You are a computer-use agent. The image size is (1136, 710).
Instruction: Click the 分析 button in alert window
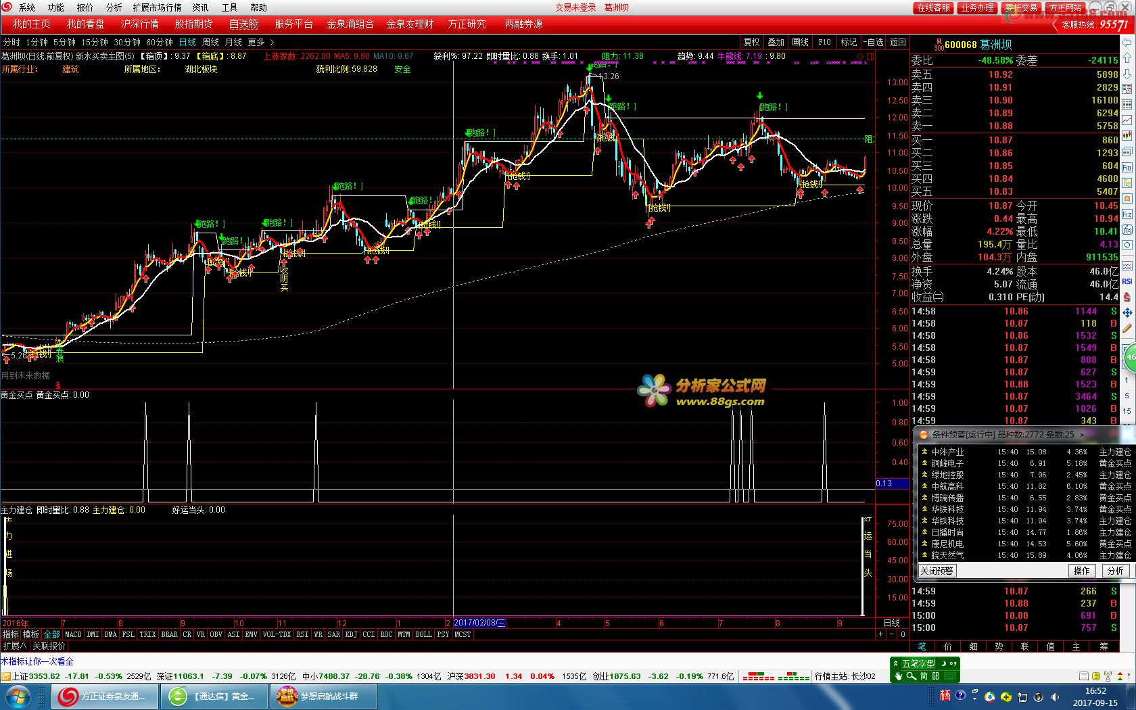[x=1116, y=571]
